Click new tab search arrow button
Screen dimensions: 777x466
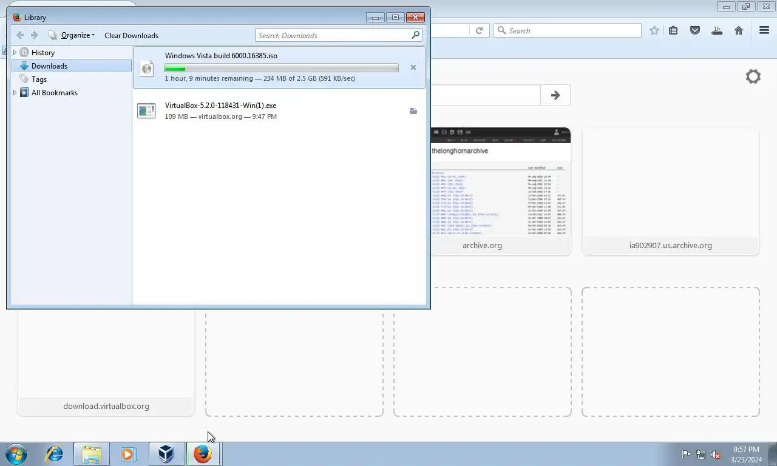tap(555, 95)
